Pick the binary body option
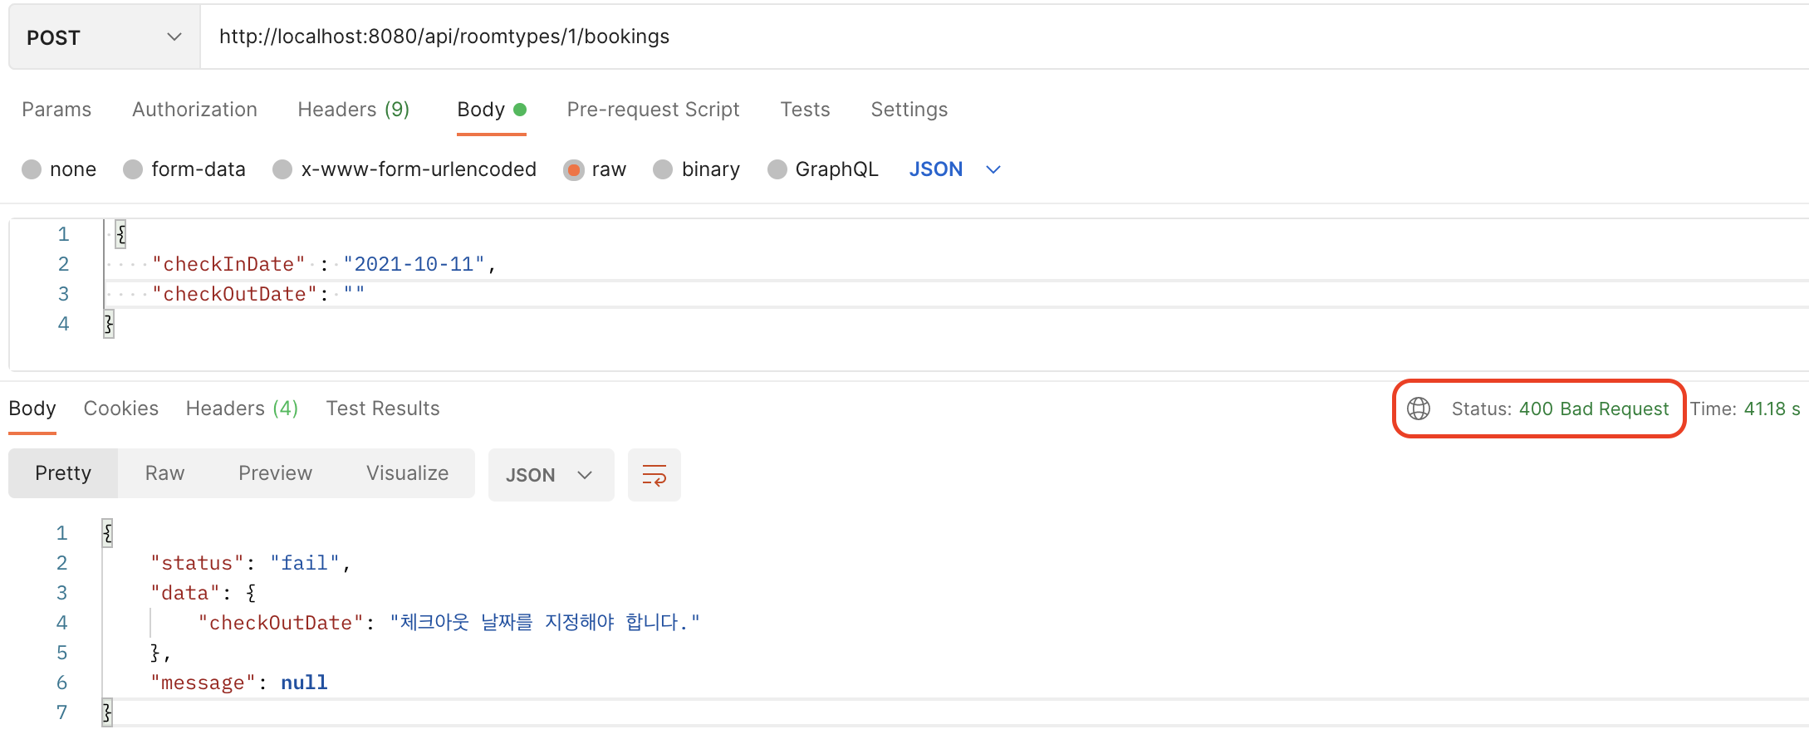 663,169
